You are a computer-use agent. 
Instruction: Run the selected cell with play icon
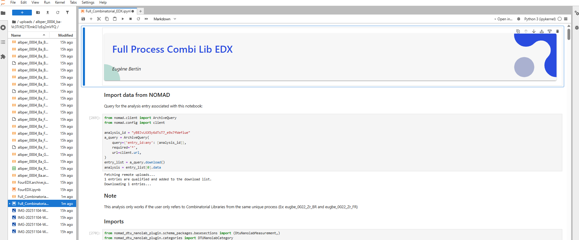[x=123, y=19]
